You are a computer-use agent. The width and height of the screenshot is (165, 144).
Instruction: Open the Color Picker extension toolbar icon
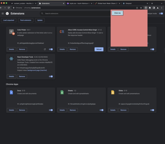146,8
